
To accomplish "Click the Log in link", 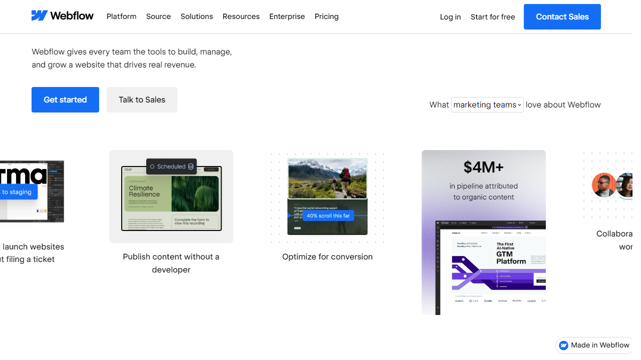I will [450, 17].
